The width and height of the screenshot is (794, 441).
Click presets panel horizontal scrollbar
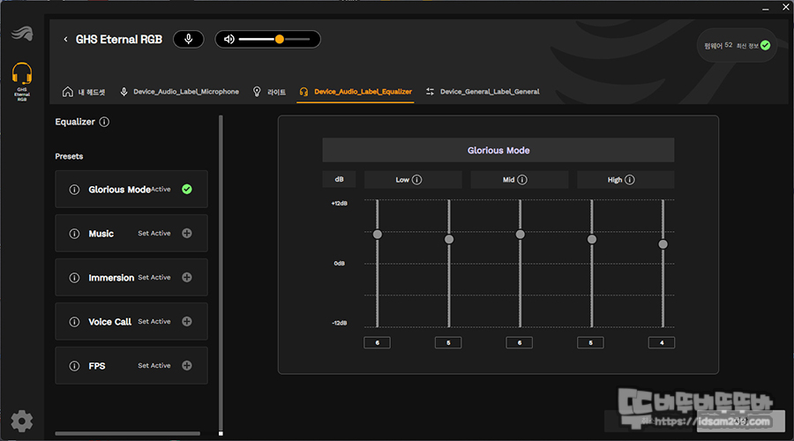click(x=128, y=433)
